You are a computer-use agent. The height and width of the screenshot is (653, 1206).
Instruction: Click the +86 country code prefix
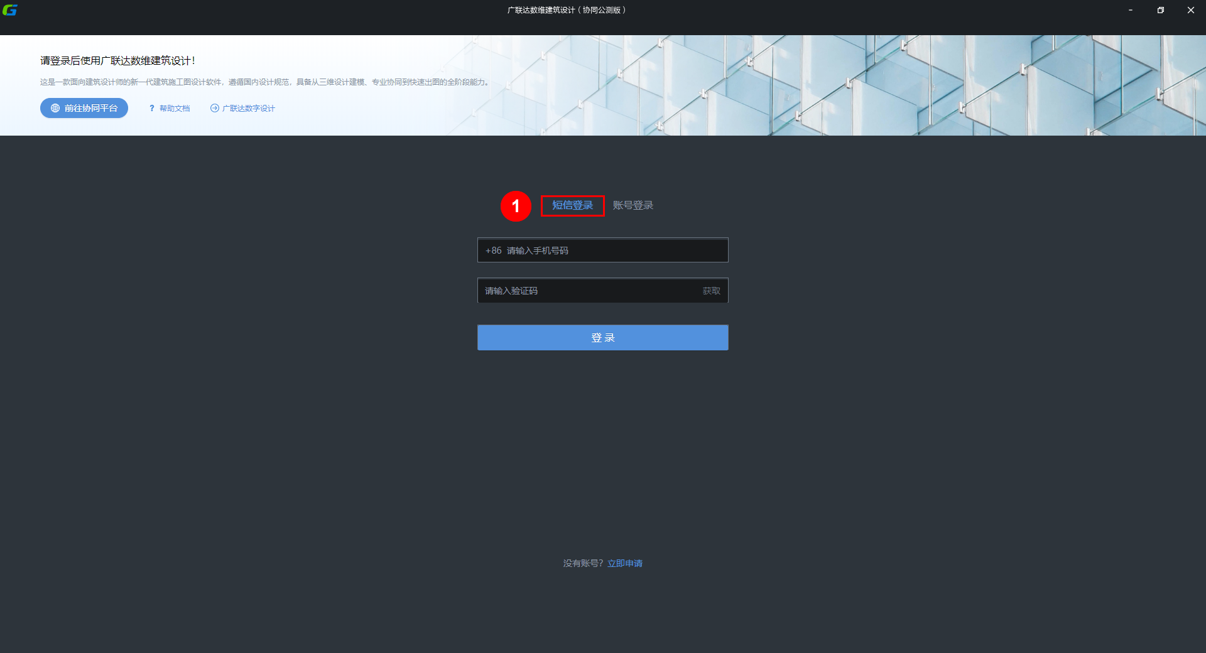click(493, 251)
